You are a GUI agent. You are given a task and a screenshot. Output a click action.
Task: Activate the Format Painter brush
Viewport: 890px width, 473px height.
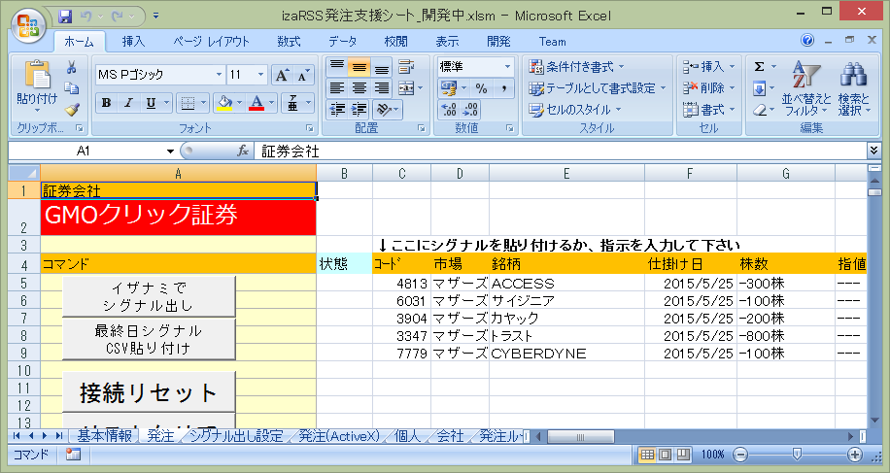click(x=72, y=109)
